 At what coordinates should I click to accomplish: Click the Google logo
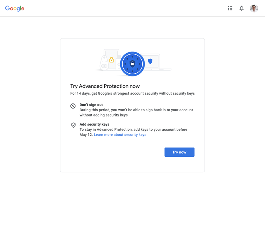(14, 9)
